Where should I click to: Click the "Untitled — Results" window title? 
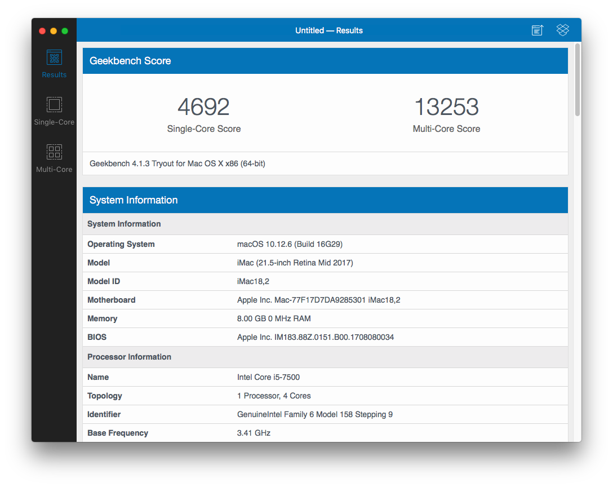coord(329,30)
